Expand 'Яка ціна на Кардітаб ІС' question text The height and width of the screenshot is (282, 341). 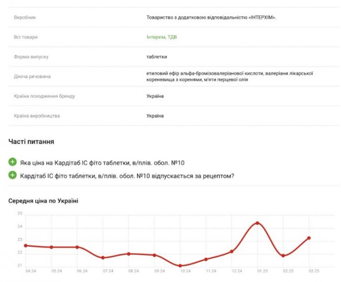pos(102,163)
